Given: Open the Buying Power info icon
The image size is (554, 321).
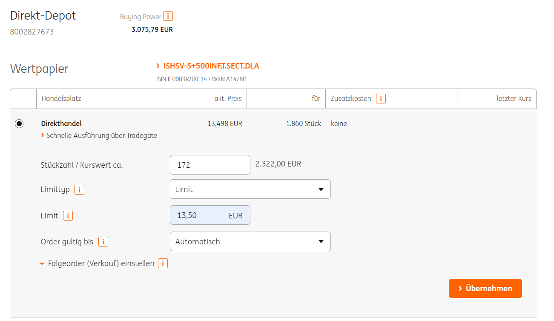Looking at the screenshot, I should coord(168,17).
